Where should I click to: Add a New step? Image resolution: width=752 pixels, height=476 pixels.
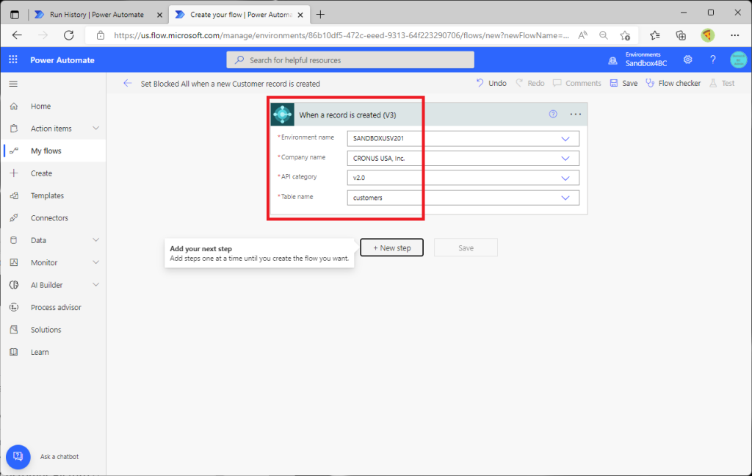tap(392, 248)
